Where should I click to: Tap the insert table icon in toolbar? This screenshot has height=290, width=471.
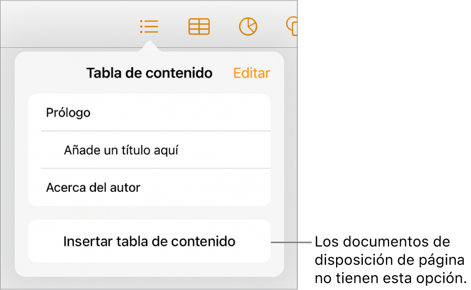tap(199, 26)
